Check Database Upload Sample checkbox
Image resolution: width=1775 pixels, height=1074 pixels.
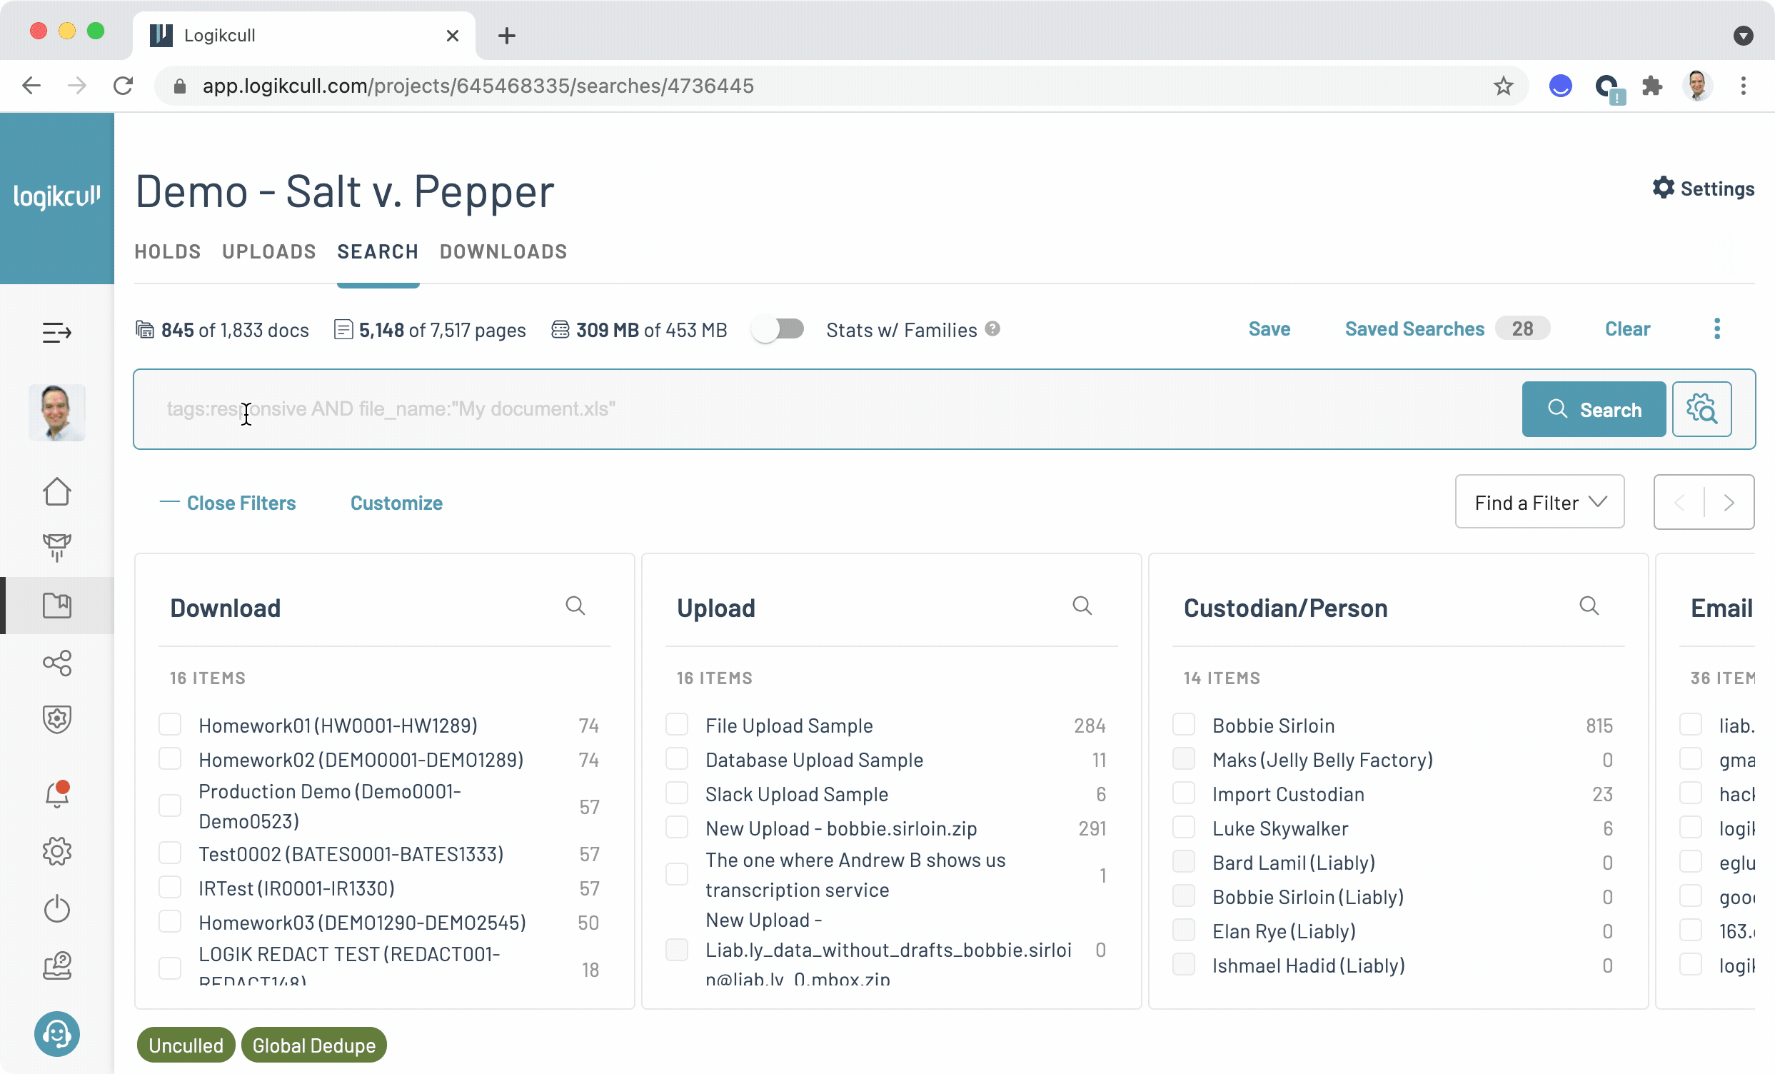(x=677, y=759)
